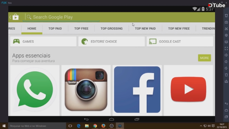This screenshot has width=229, height=129.
Task: Open the EDITORS' CHOICE section
Action: pos(111,42)
